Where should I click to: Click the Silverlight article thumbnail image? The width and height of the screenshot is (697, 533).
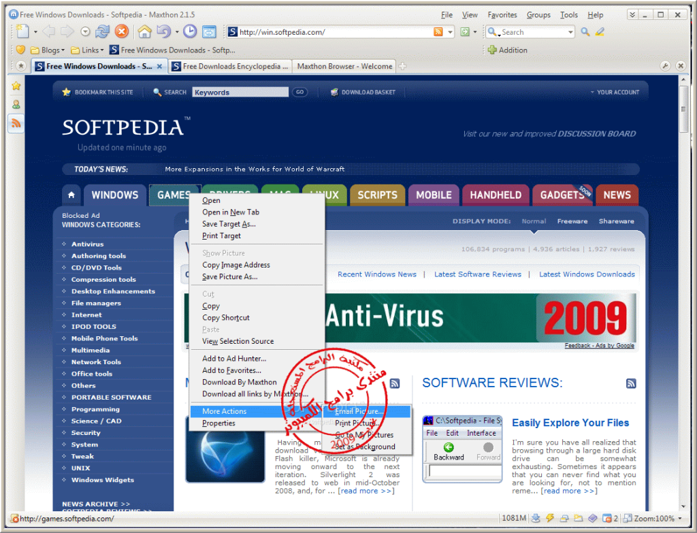(x=225, y=449)
